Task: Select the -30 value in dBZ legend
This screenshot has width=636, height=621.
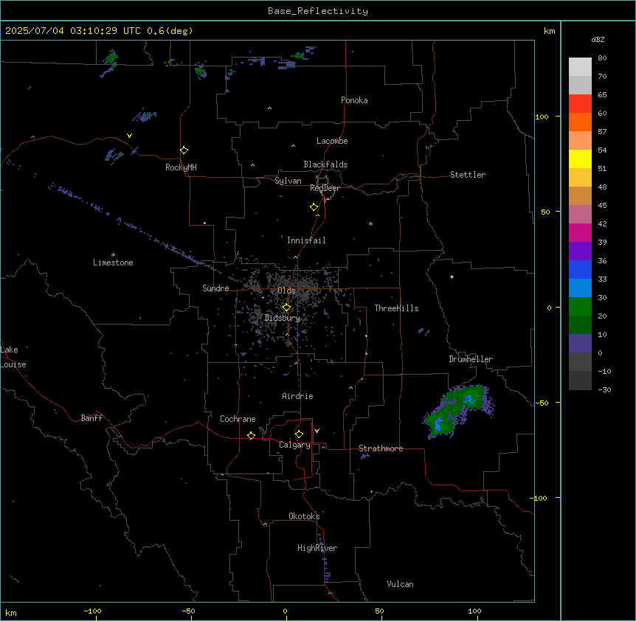Action: point(604,389)
